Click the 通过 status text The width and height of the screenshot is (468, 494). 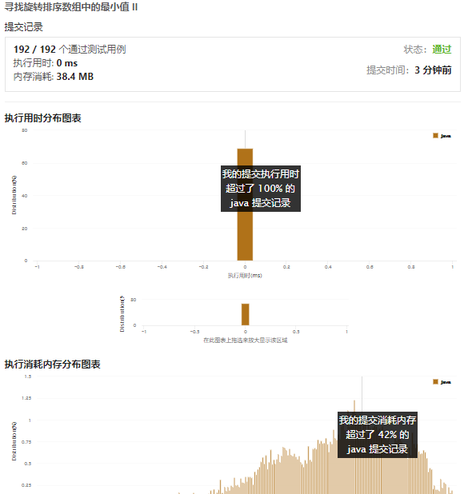coord(442,50)
